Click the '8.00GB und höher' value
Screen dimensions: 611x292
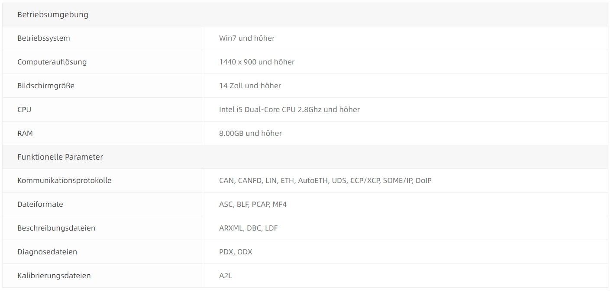(250, 133)
